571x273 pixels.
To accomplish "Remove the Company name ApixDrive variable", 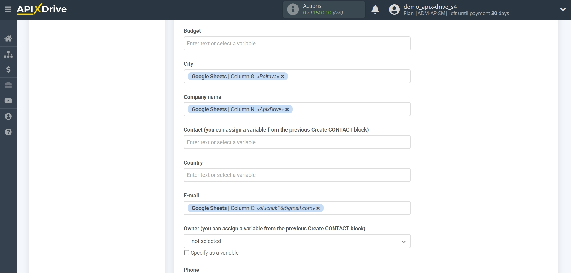I will (x=287, y=109).
